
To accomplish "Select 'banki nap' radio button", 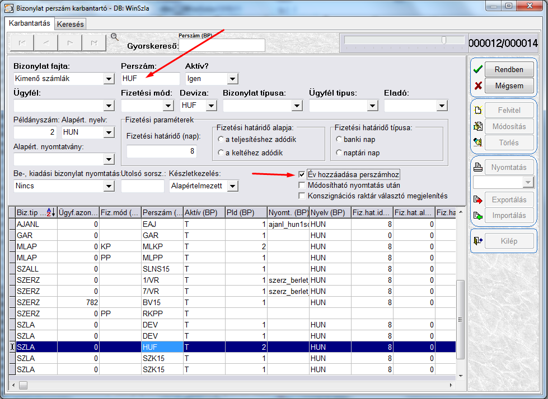I will click(339, 139).
